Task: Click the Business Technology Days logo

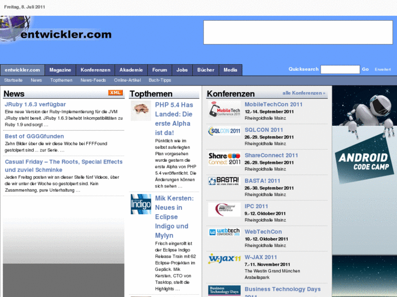Action: tap(224, 290)
